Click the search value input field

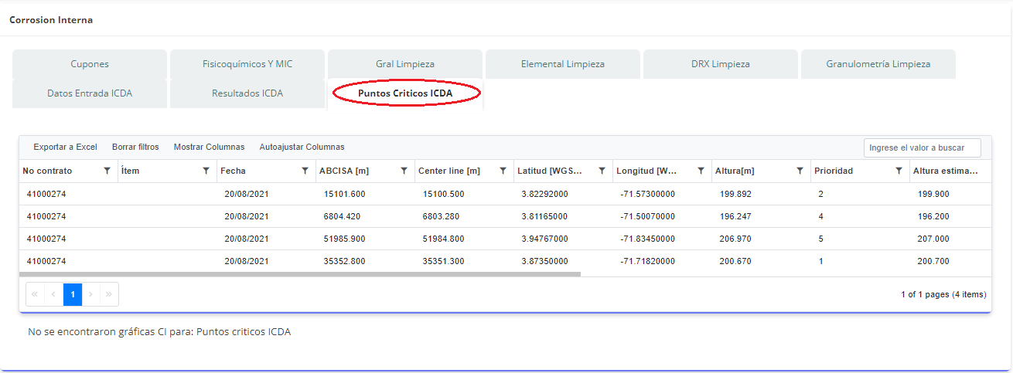tap(922, 148)
